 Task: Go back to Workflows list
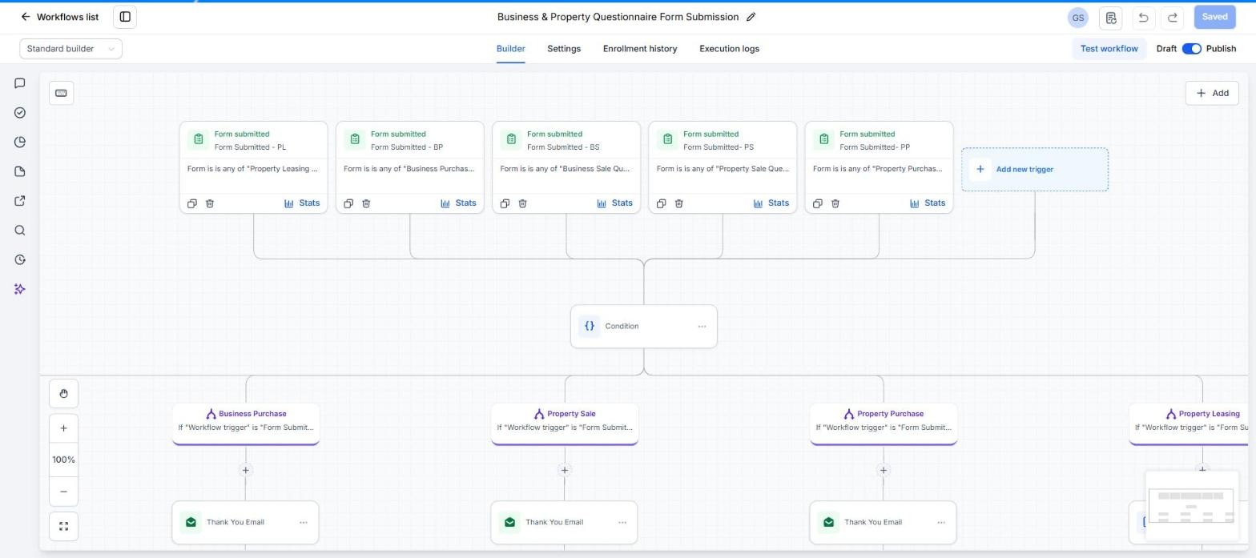(x=59, y=17)
